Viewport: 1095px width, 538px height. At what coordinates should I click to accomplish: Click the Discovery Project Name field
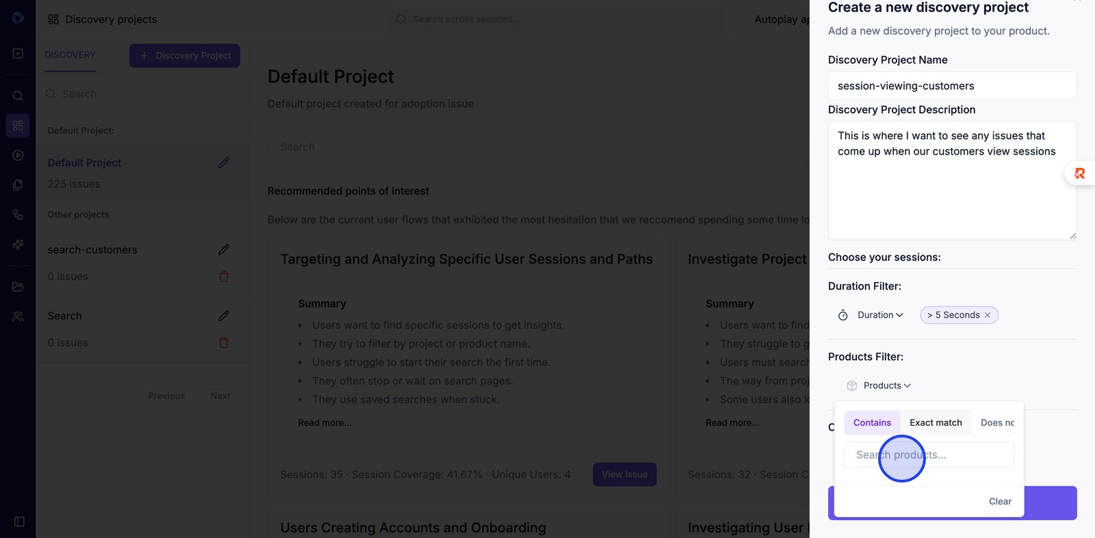coord(952,86)
